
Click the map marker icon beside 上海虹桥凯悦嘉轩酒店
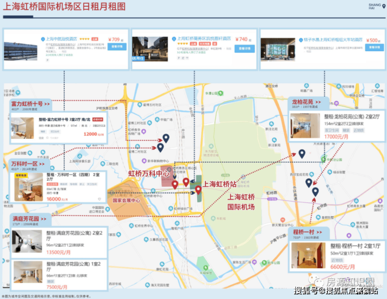pyautogui.click(x=172, y=39)
